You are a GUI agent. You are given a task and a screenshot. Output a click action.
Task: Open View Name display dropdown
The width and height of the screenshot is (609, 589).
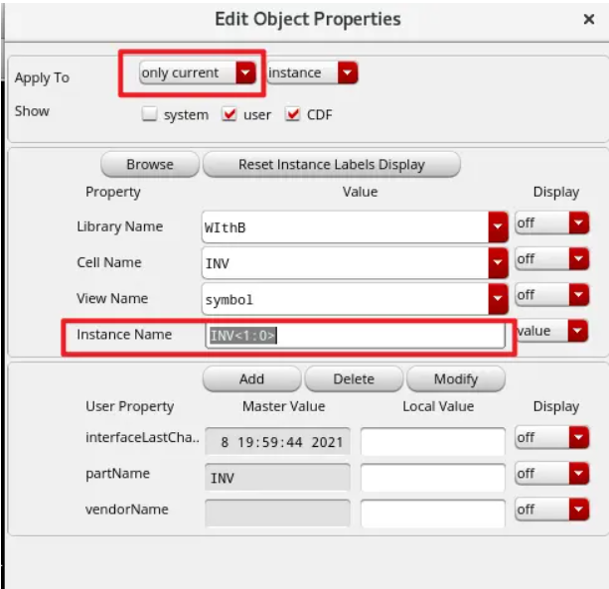click(552, 295)
